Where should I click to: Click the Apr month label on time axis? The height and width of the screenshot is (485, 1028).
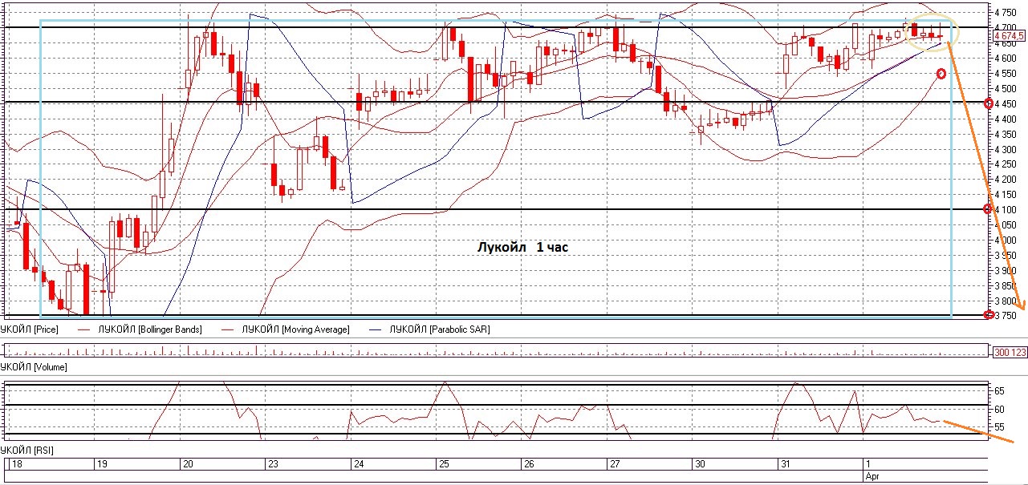(872, 475)
